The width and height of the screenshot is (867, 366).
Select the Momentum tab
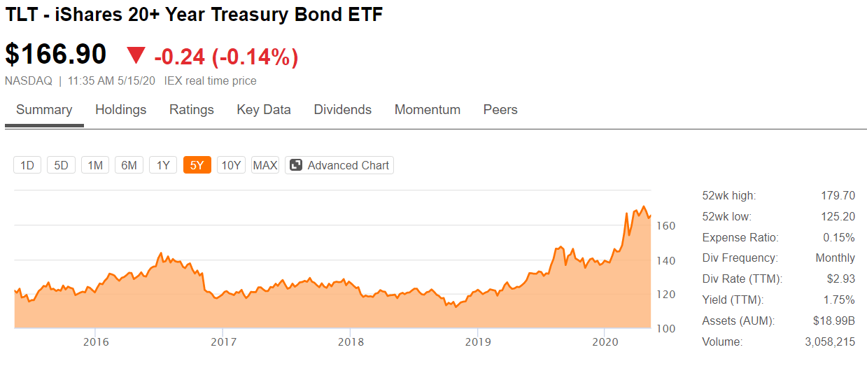point(428,109)
